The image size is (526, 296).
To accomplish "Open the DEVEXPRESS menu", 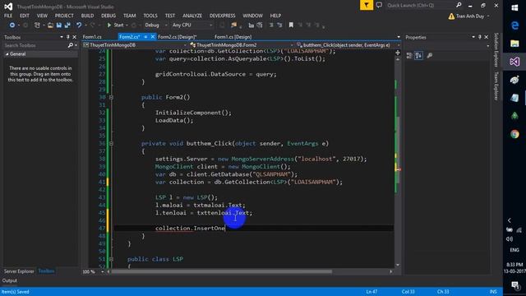I will pos(223,16).
